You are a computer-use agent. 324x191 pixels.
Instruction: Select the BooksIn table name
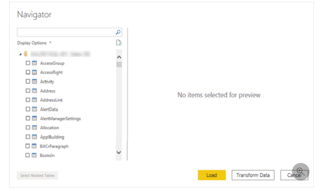[x=47, y=155]
